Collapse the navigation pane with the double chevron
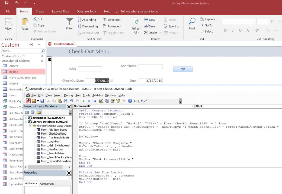Viewport: 282px width, 194px height. (39, 45)
